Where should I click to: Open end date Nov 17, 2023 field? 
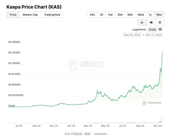[x=154, y=35]
